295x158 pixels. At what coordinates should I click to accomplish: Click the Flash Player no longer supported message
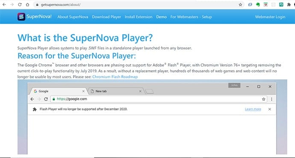(x=83, y=109)
